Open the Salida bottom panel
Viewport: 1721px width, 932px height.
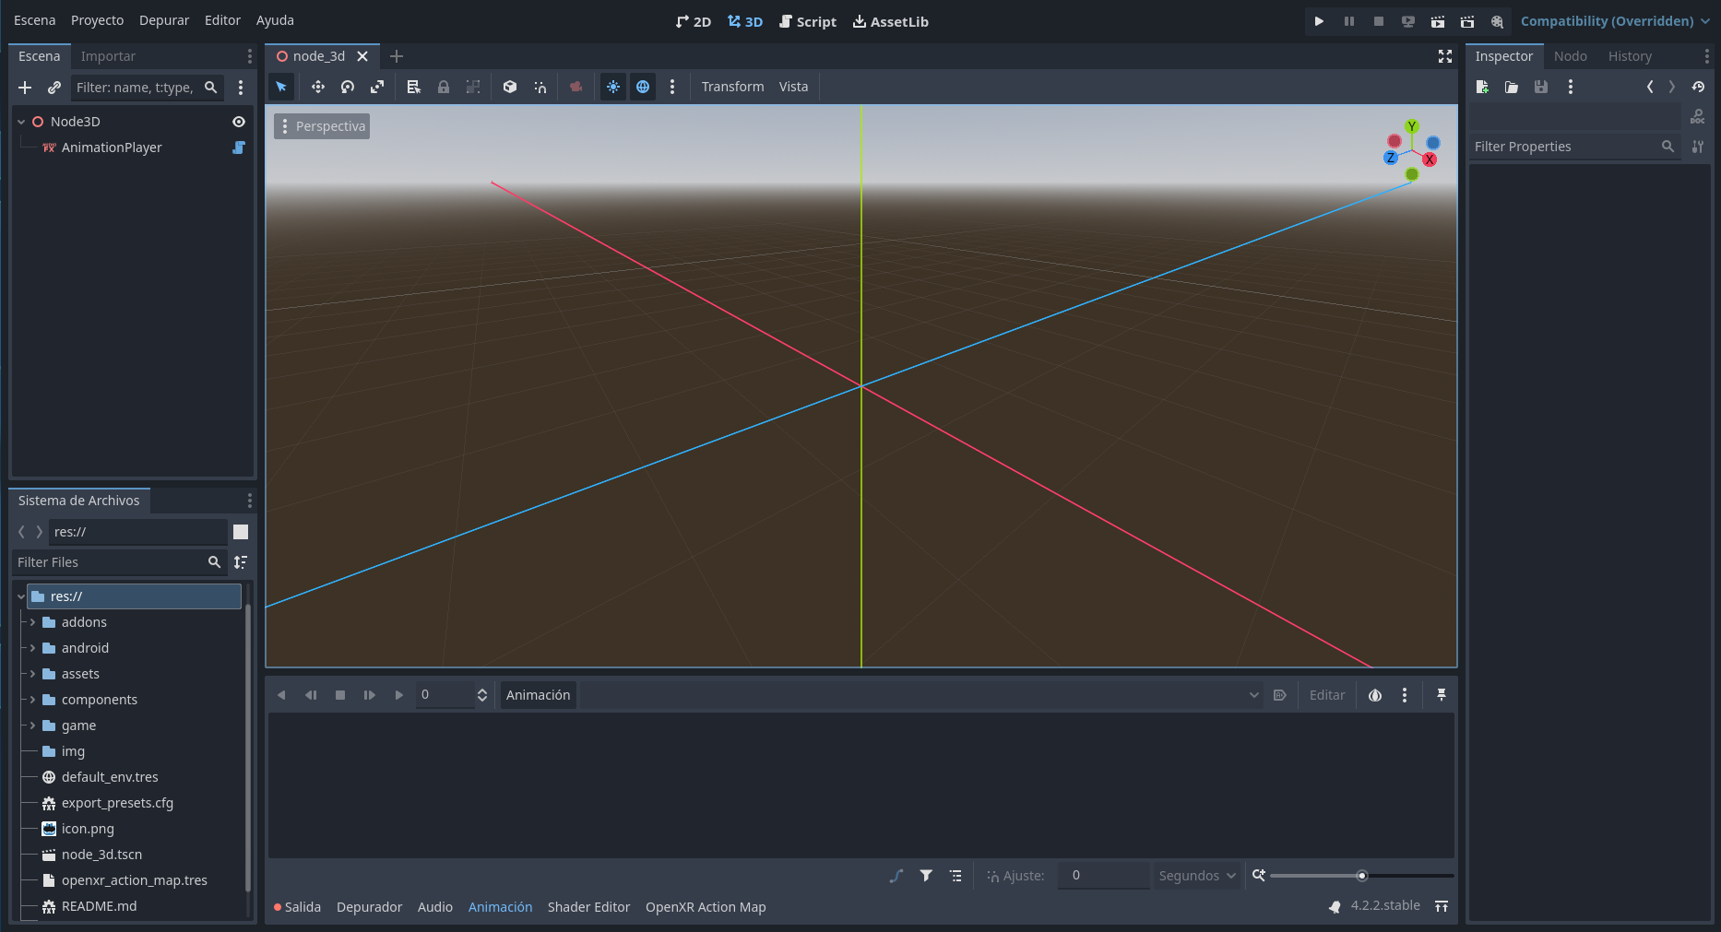tap(297, 907)
